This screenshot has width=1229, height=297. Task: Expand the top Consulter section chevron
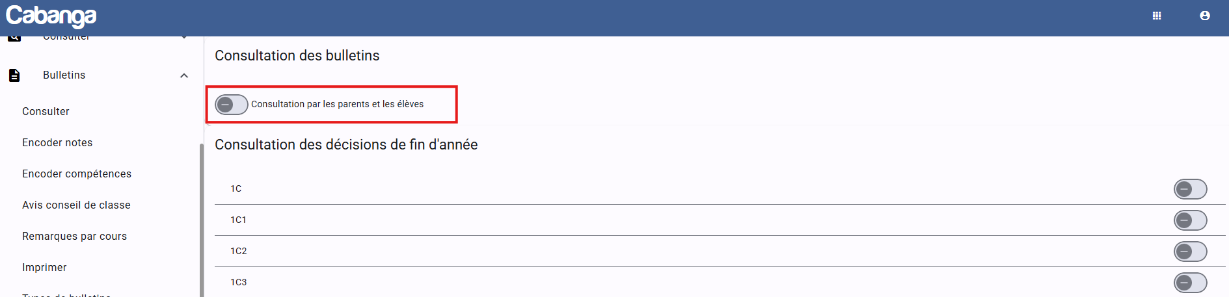pos(184,38)
